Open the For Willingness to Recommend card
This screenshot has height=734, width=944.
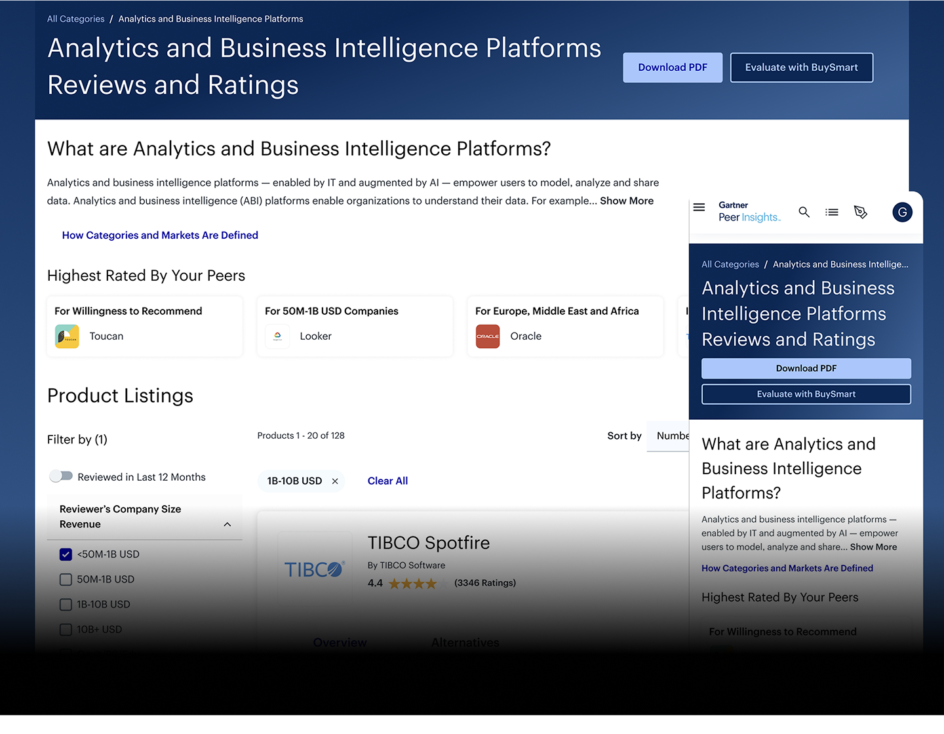[145, 327]
